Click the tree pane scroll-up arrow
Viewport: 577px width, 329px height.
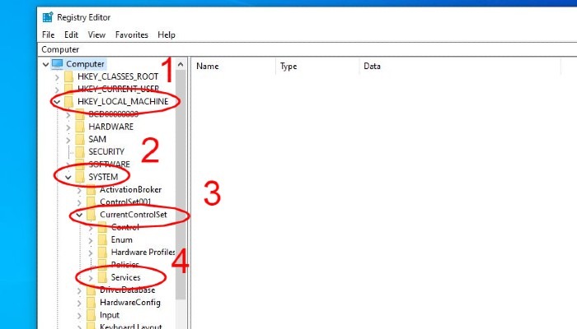(181, 64)
